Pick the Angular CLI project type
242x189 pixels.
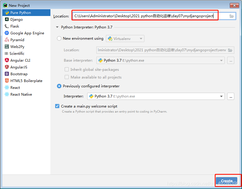(26, 60)
